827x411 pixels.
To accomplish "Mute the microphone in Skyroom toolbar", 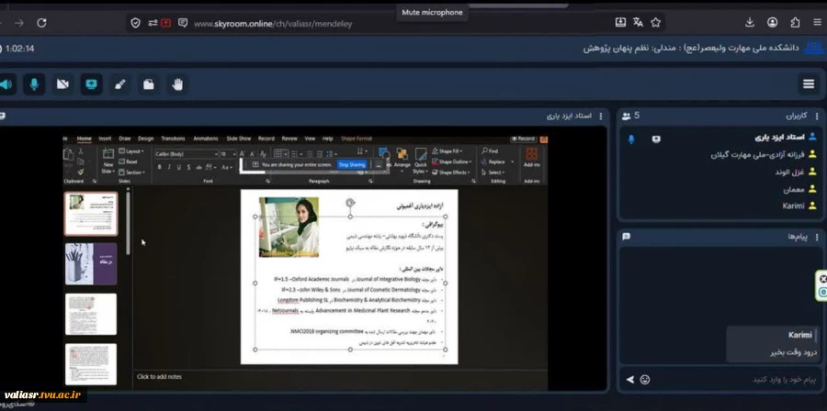I will pyautogui.click(x=34, y=84).
